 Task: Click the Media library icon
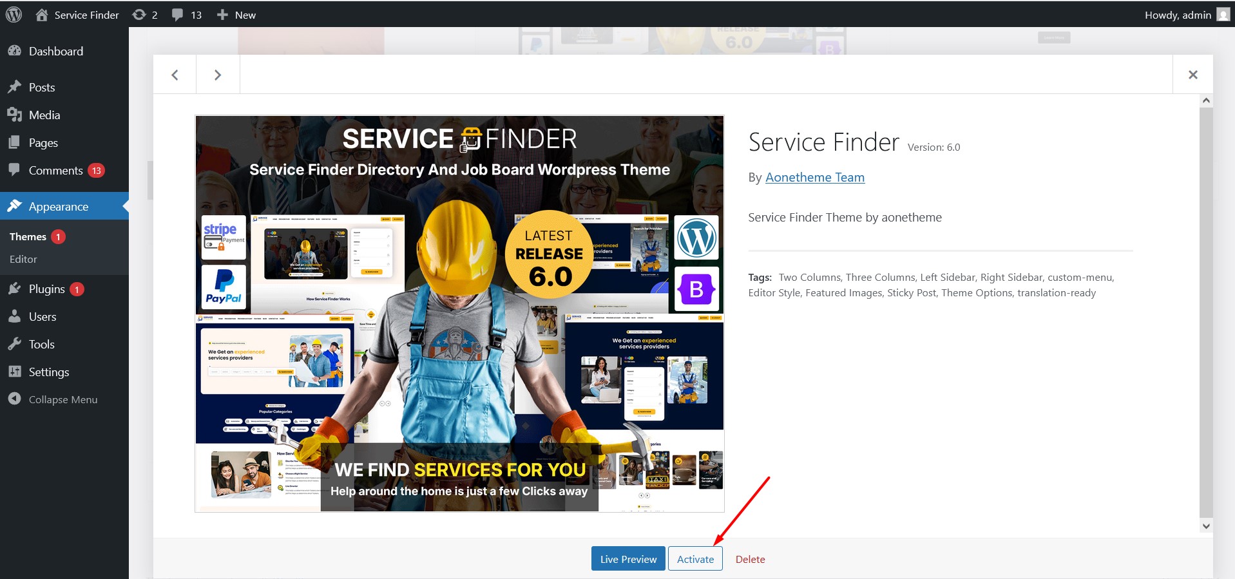click(x=14, y=115)
